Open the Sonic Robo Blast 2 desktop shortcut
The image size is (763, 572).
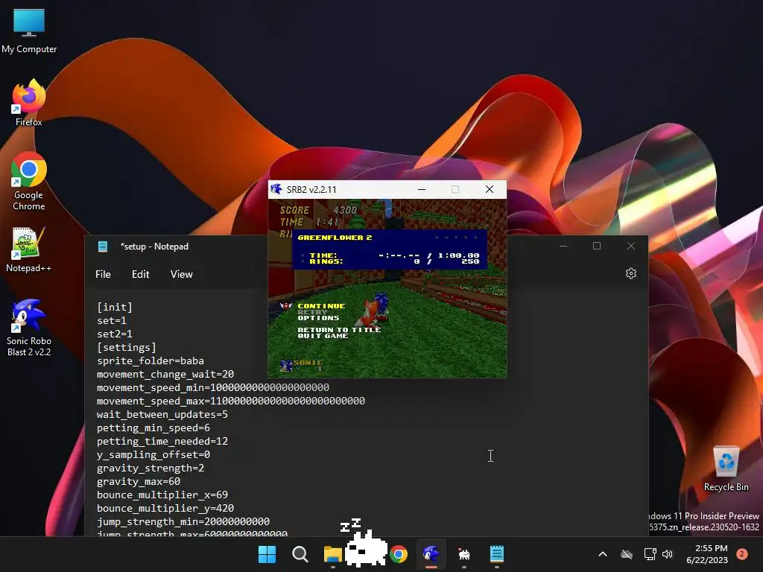(x=29, y=327)
